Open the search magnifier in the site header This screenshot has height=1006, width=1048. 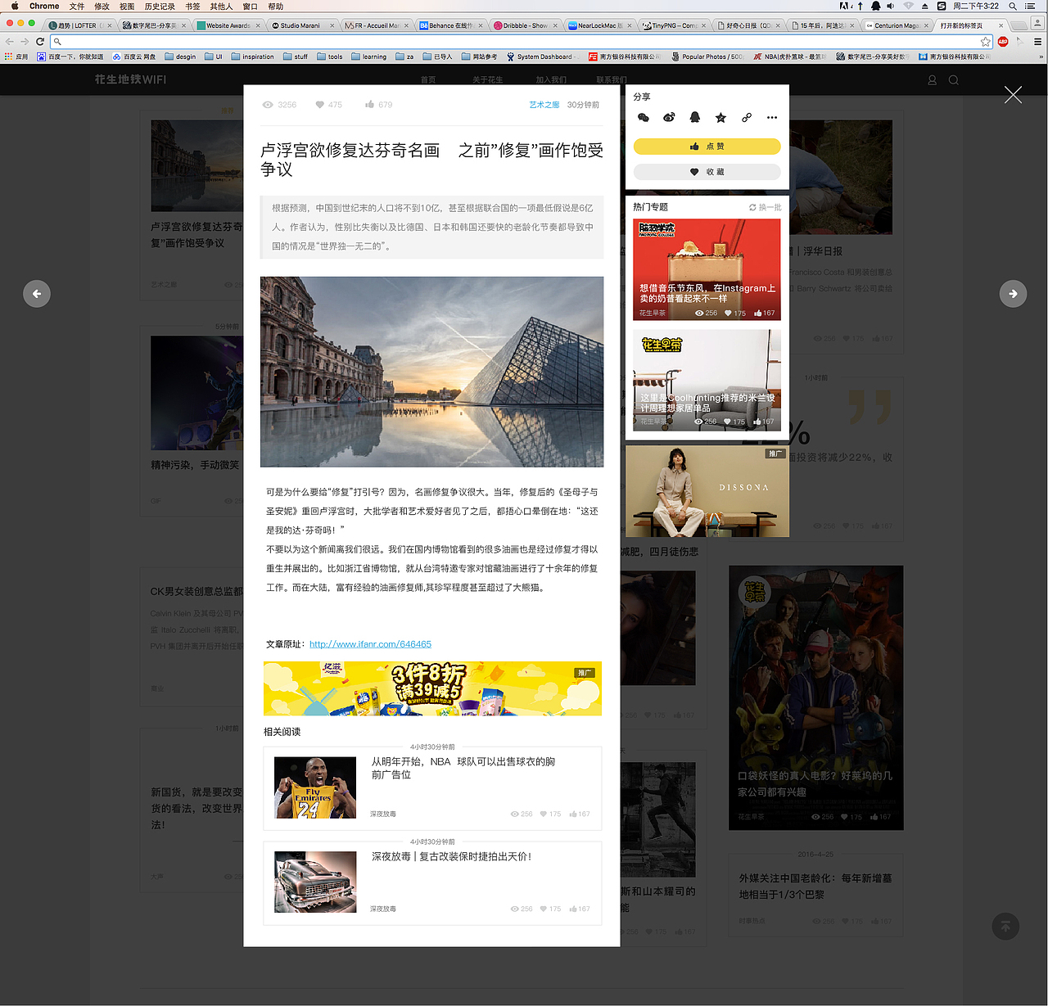tap(953, 80)
